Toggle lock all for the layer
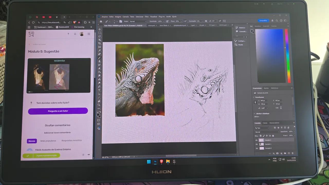 point(273,135)
